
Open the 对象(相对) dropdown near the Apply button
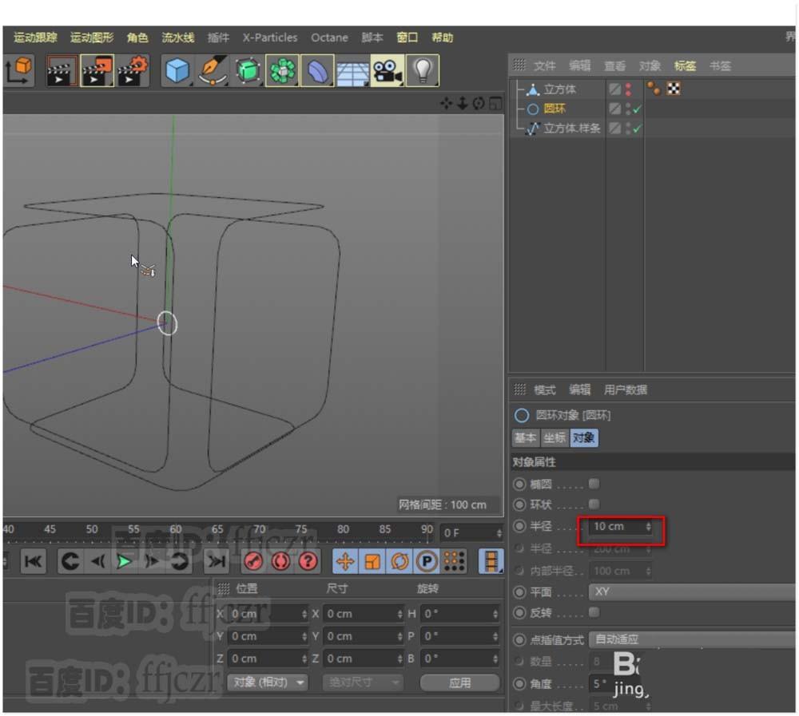(x=267, y=682)
